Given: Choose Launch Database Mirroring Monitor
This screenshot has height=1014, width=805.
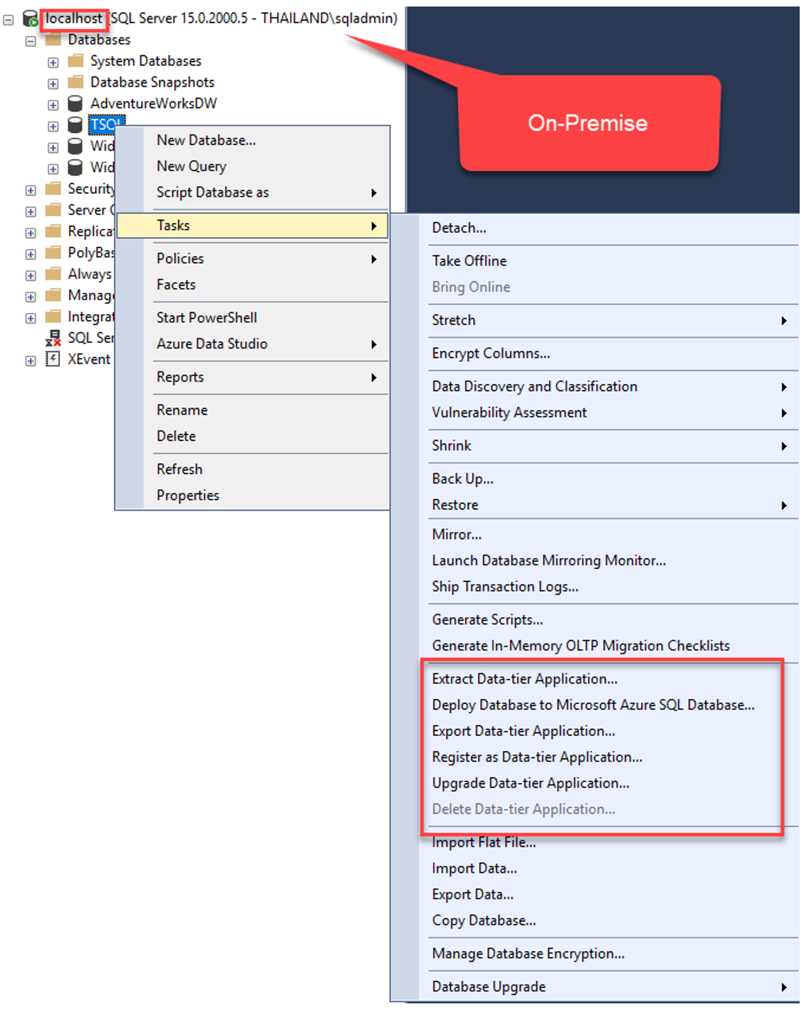Looking at the screenshot, I should tap(595, 560).
